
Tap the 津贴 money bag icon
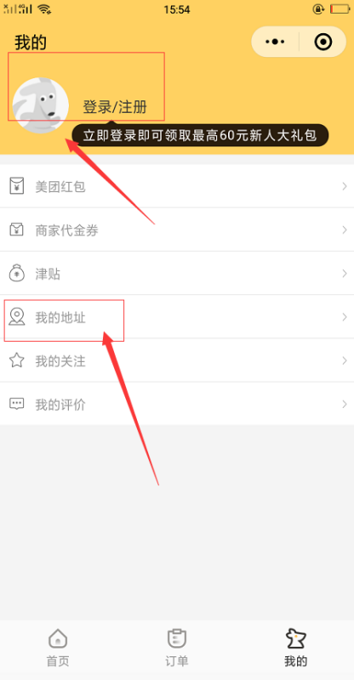pyautogui.click(x=16, y=273)
